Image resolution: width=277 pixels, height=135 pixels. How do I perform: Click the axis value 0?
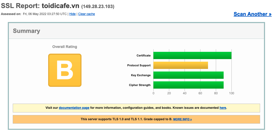(x=153, y=93)
